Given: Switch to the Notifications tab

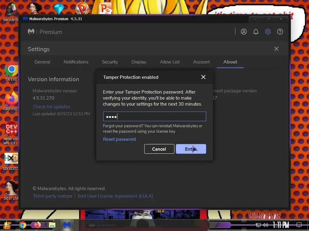Looking at the screenshot, I should (x=76, y=62).
